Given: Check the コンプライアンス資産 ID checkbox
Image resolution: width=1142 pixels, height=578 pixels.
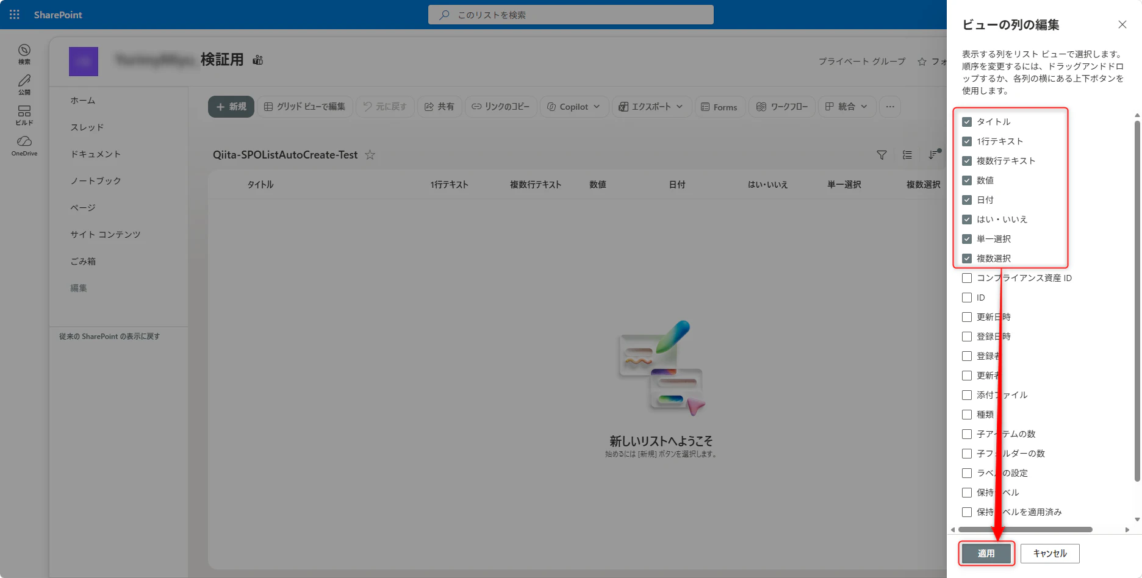Looking at the screenshot, I should tap(967, 278).
